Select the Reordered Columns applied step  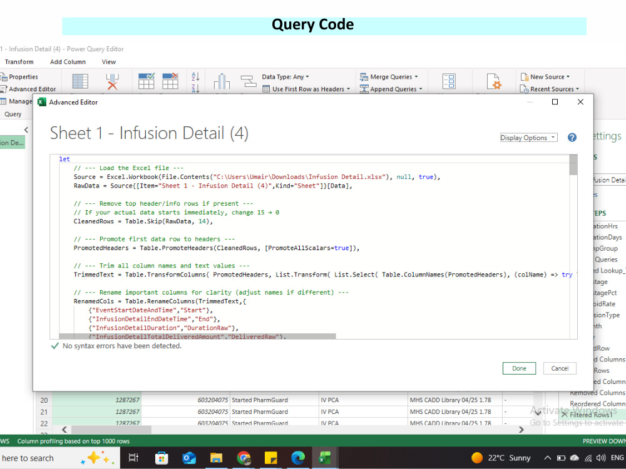click(x=598, y=403)
